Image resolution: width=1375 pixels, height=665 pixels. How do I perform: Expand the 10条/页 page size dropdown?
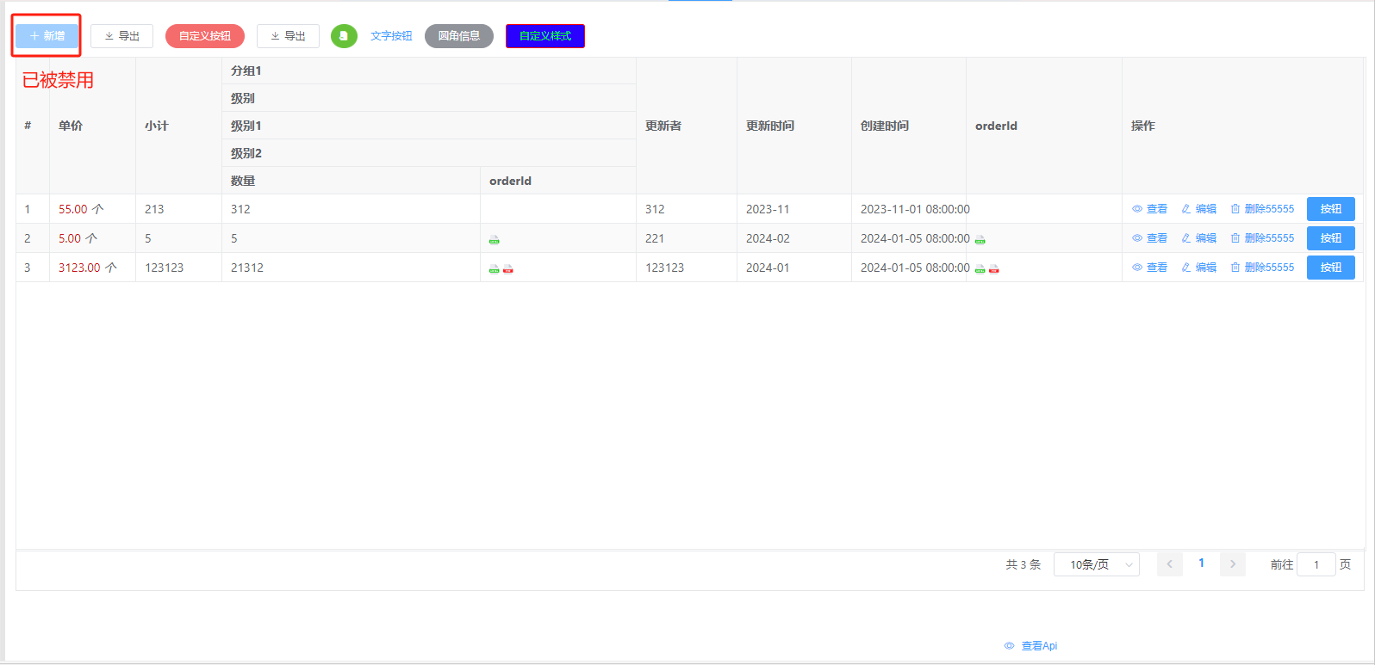point(1096,564)
